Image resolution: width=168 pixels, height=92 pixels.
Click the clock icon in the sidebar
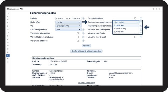point(8,49)
